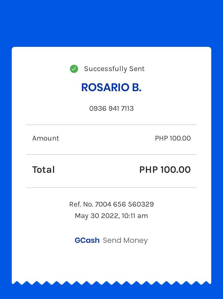Click the divider line below Total row
223x299 pixels.
[111, 188]
